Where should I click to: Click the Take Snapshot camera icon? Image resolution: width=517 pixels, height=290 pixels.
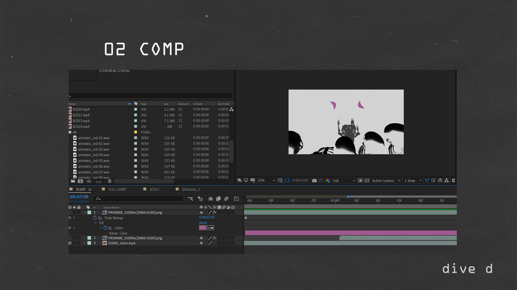(314, 180)
